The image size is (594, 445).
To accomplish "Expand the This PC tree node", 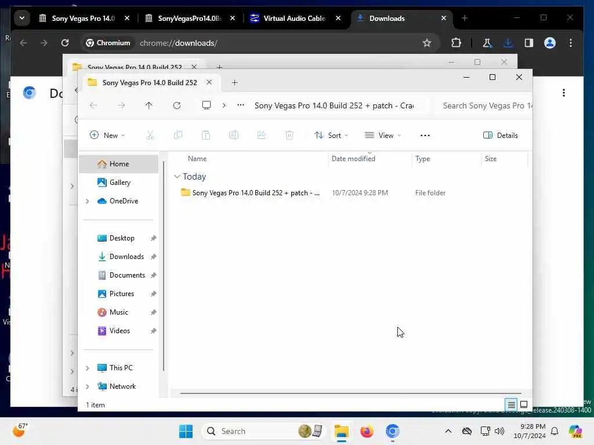I will pos(87,368).
